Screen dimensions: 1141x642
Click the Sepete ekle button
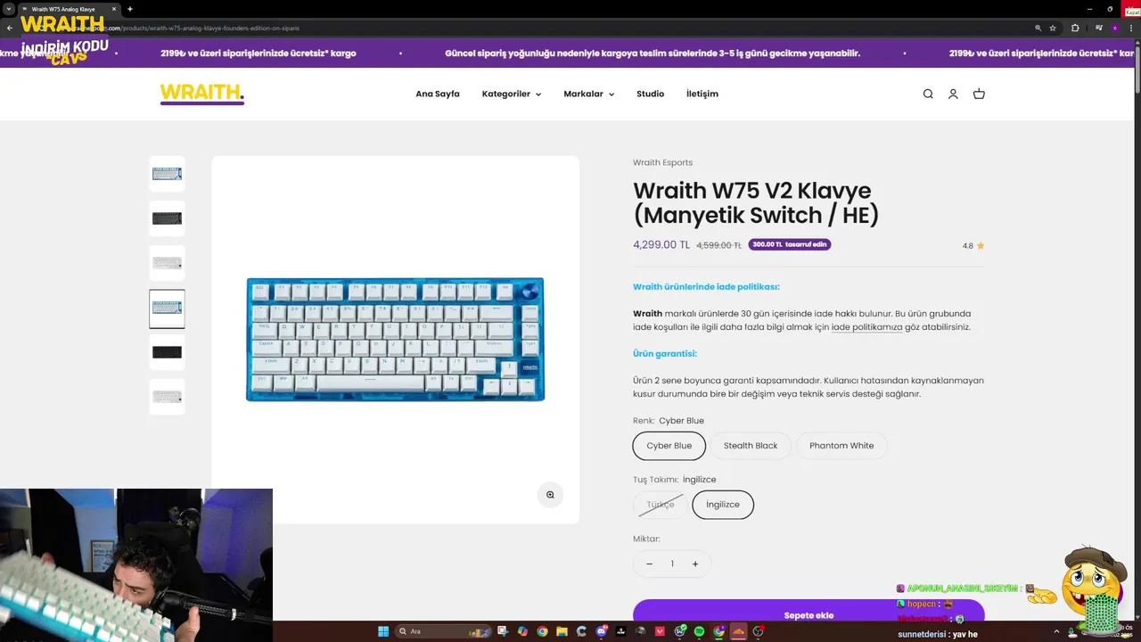(x=809, y=613)
